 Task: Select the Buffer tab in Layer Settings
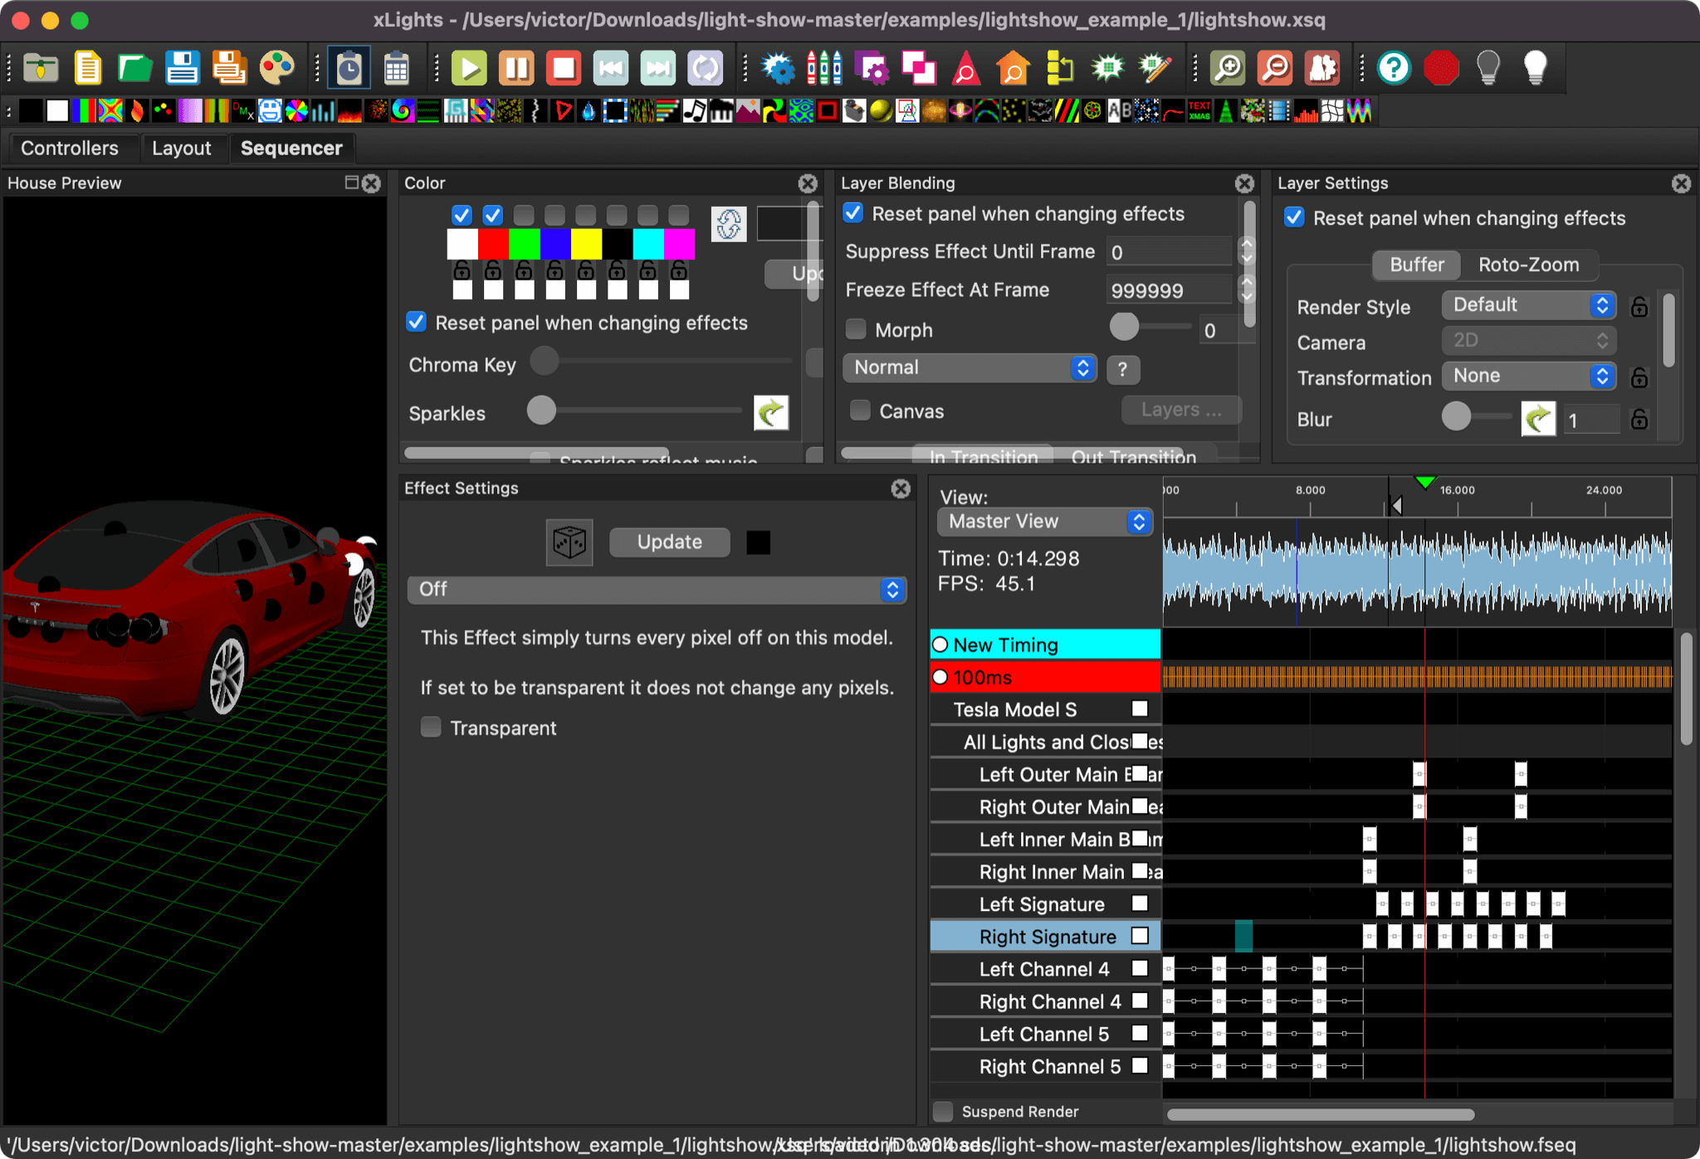pyautogui.click(x=1417, y=265)
